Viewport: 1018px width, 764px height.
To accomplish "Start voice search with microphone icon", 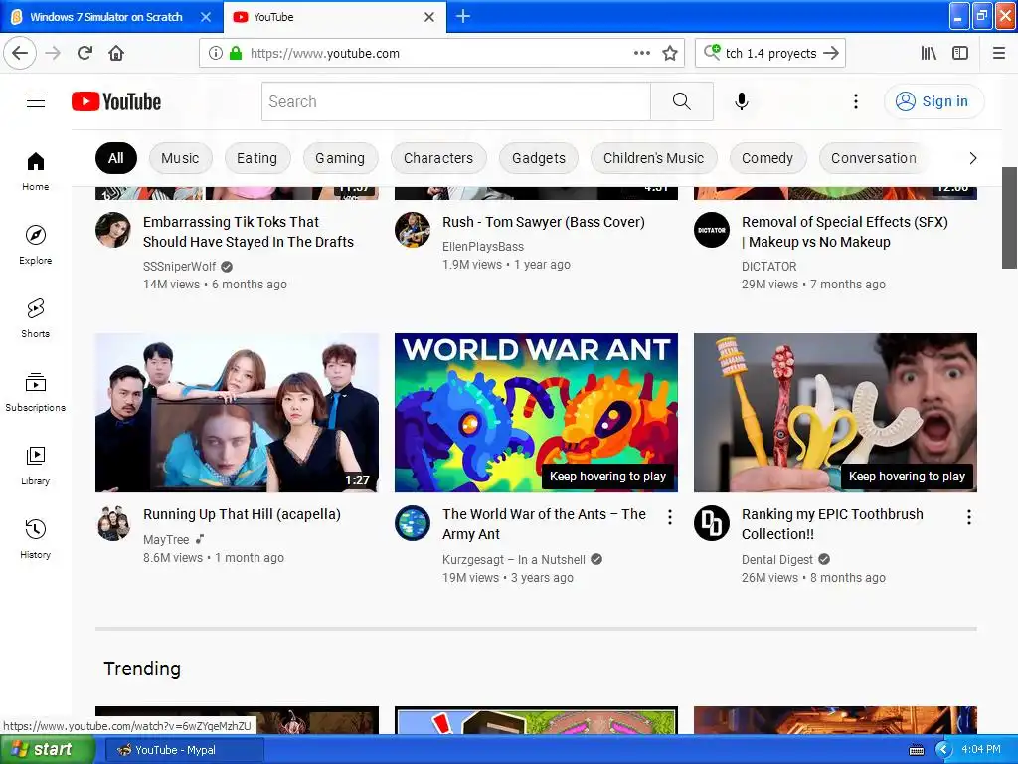I will point(742,101).
